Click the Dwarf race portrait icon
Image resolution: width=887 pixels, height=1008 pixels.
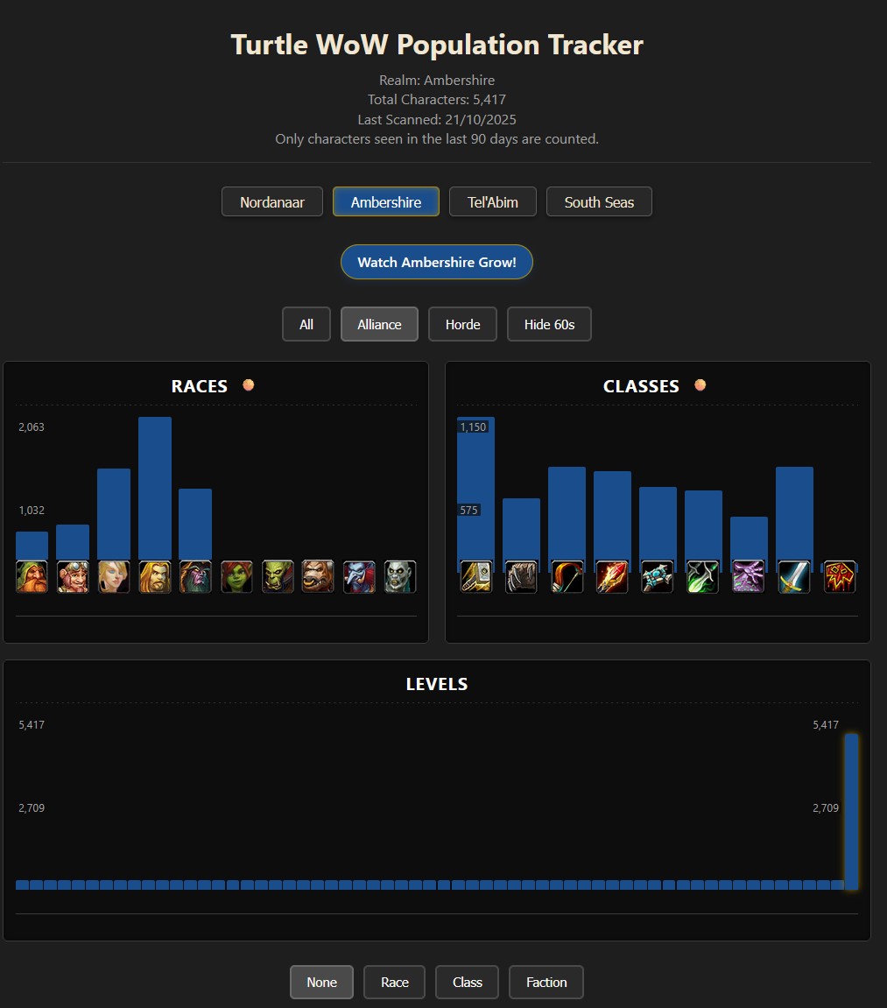click(x=32, y=576)
